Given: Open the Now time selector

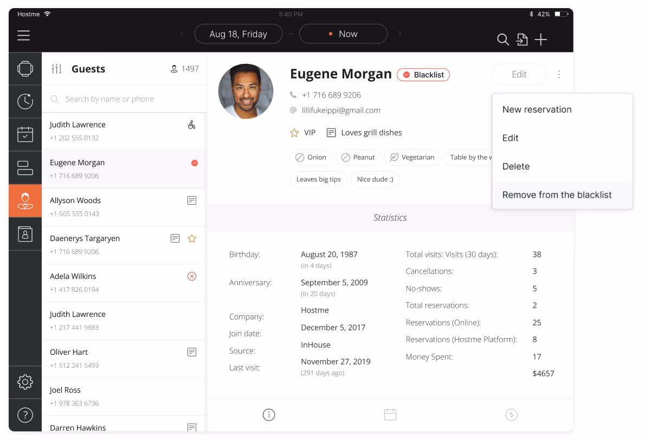Looking at the screenshot, I should 344,34.
